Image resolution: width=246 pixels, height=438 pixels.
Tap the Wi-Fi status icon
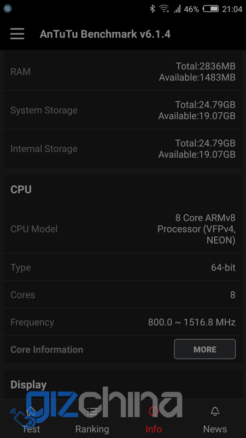(164, 9)
